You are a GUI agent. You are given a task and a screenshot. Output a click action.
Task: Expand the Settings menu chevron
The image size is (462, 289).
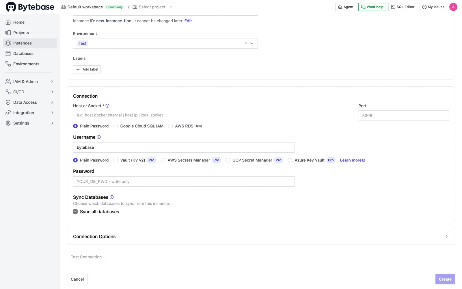click(52, 123)
